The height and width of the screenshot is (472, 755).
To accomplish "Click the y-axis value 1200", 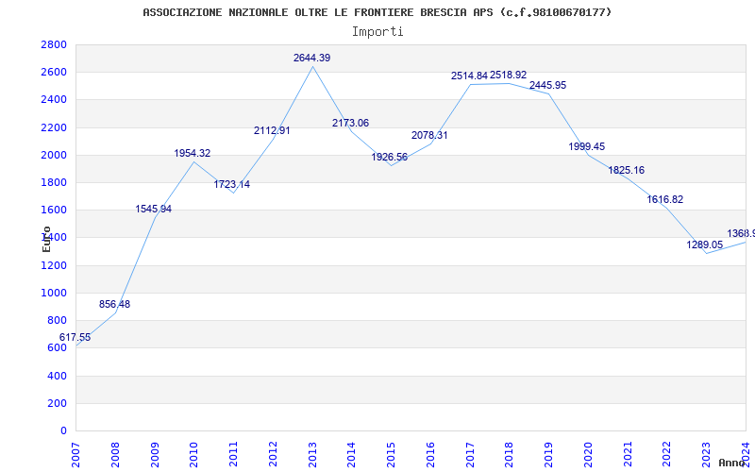I will pyautogui.click(x=54, y=265).
